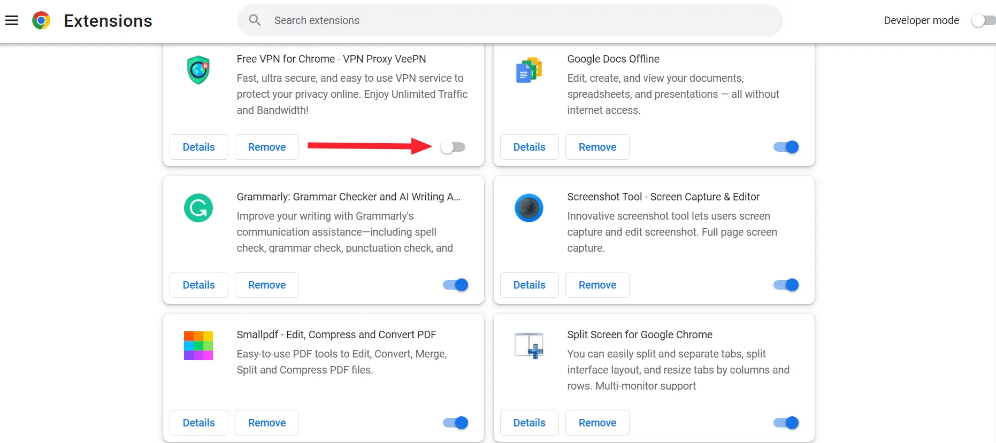Remove the Screenshot Tool extension

[x=597, y=285]
